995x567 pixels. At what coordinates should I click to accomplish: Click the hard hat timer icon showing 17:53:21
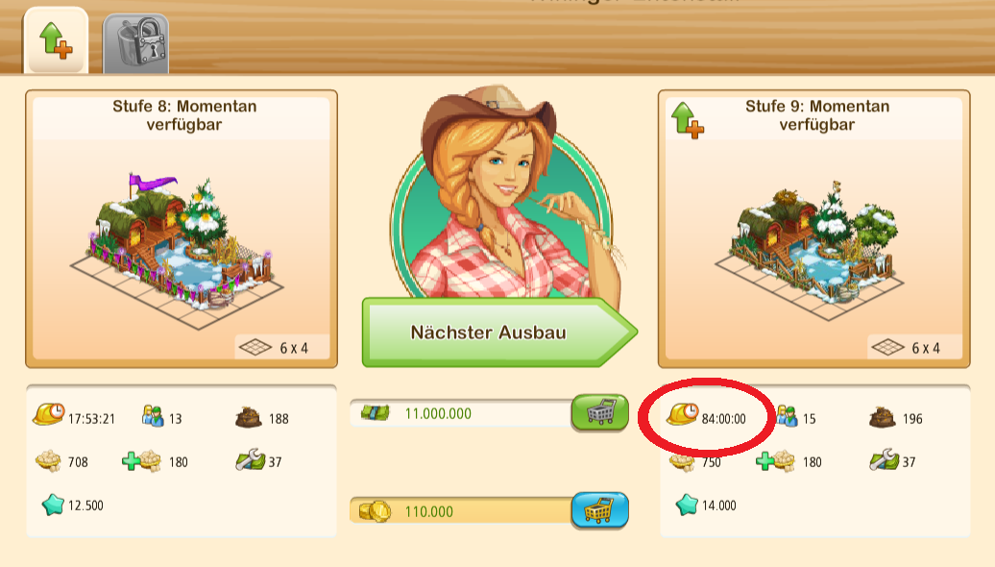tap(49, 414)
